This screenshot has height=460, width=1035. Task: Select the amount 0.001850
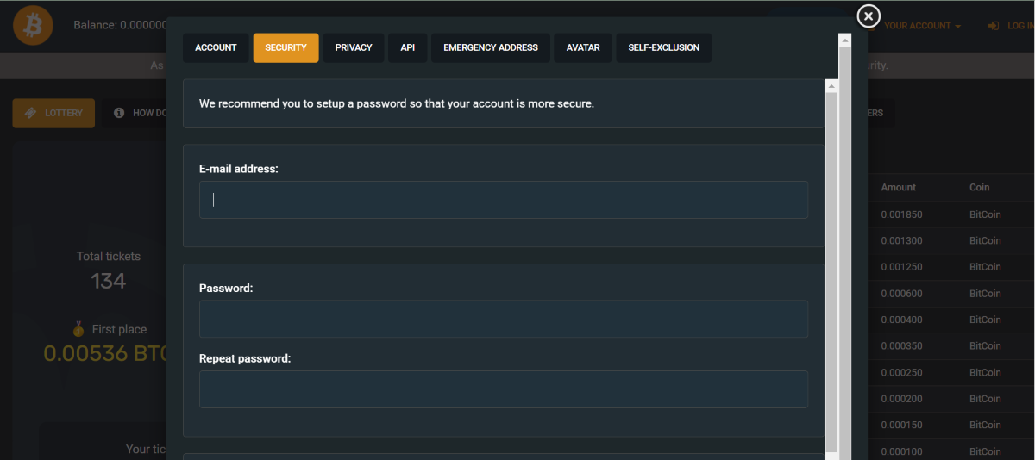tap(900, 214)
